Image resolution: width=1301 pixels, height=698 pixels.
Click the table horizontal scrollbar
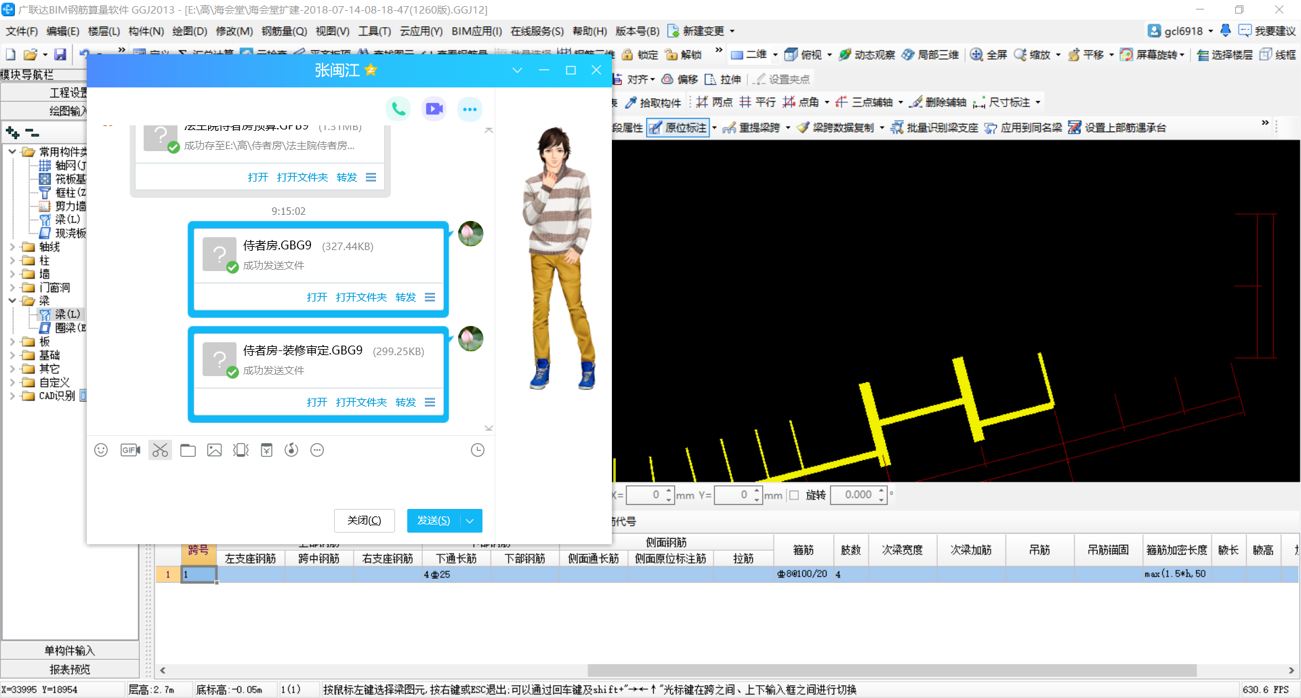coord(892,670)
